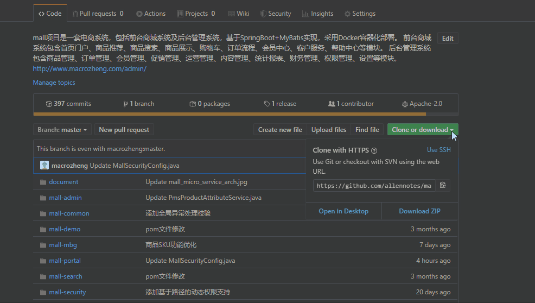Select the clone URL input field
This screenshot has height=303, width=535.
coord(374,186)
